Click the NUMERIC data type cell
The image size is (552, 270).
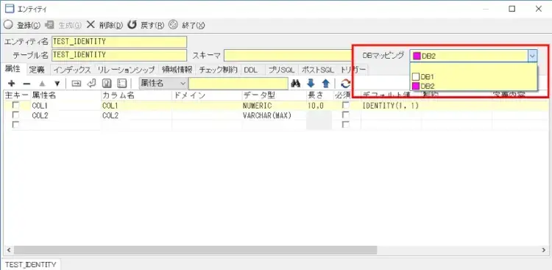275,106
